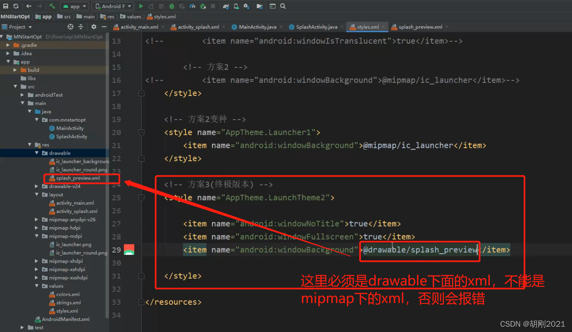Open the AVD Manager icon
The width and height of the screenshot is (572, 332).
tap(236, 6)
